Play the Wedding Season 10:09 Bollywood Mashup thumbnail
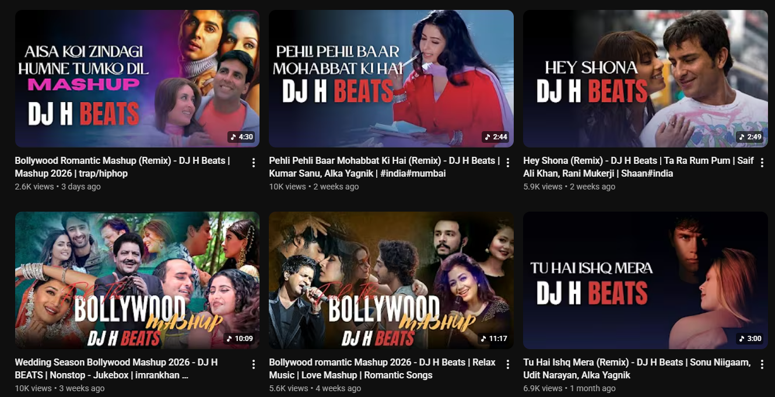This screenshot has width=775, height=397. click(x=137, y=280)
